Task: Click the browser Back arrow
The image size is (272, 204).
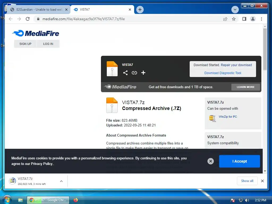Action: [11, 19]
